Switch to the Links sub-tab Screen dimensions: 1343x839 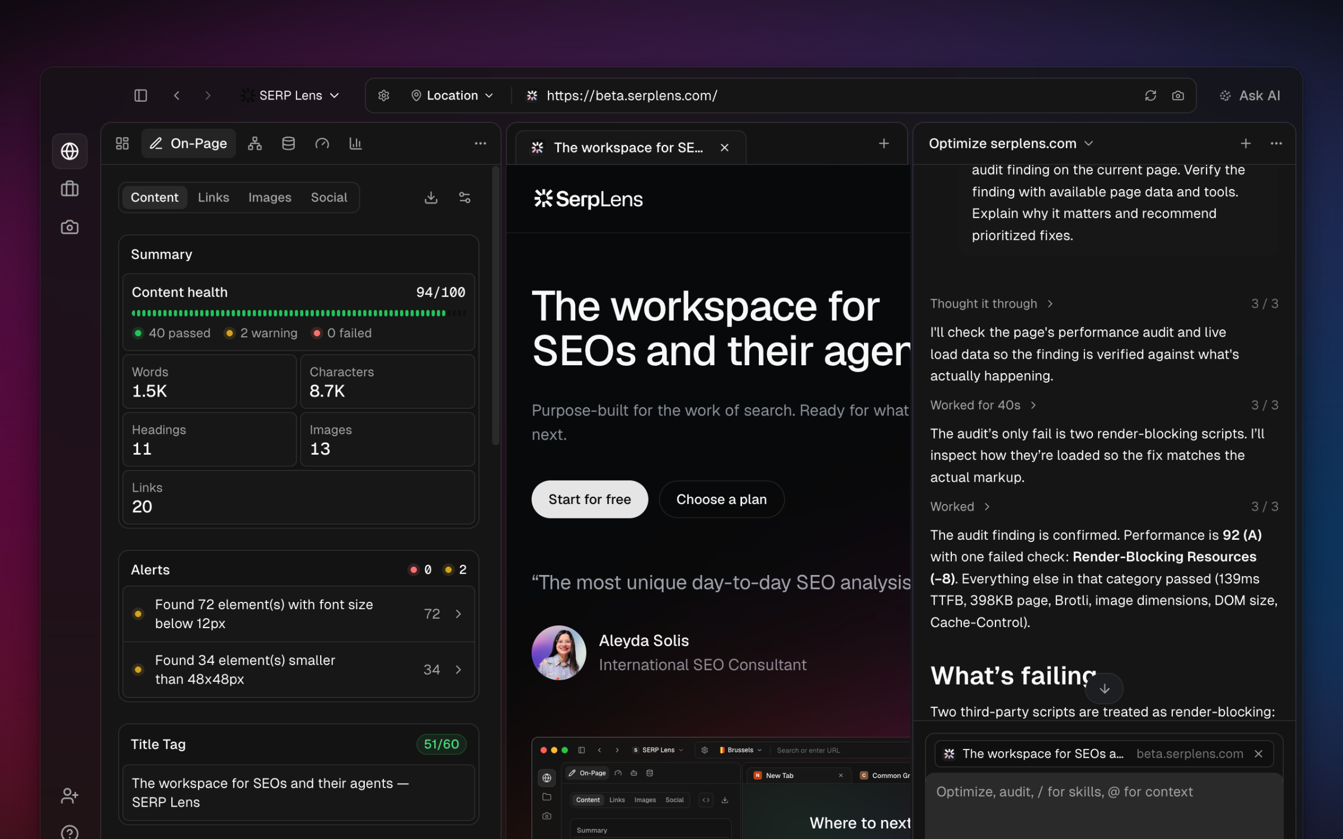213,197
